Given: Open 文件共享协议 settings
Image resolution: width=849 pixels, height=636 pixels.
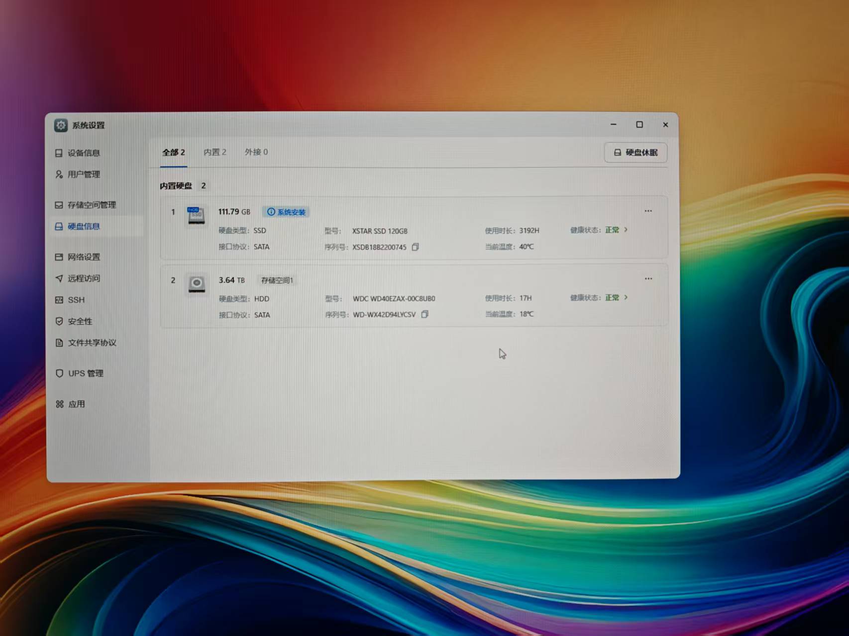Looking at the screenshot, I should [x=86, y=343].
